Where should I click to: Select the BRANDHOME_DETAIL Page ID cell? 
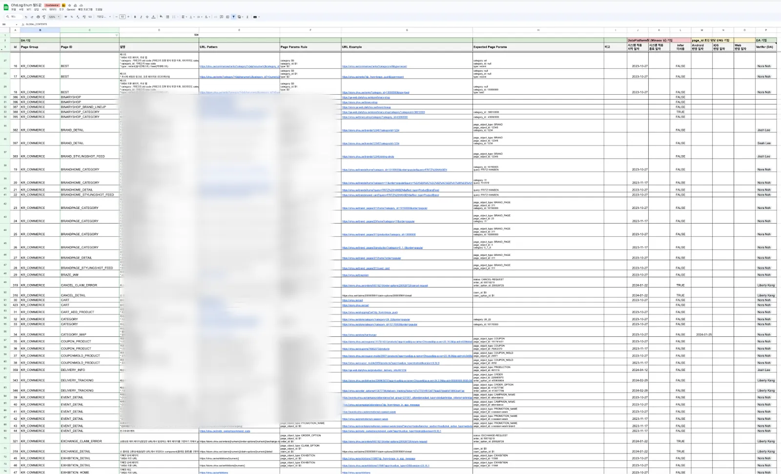coord(90,189)
